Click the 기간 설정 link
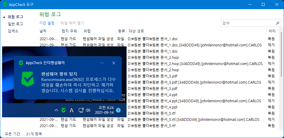284x138 pixels. click(47, 23)
